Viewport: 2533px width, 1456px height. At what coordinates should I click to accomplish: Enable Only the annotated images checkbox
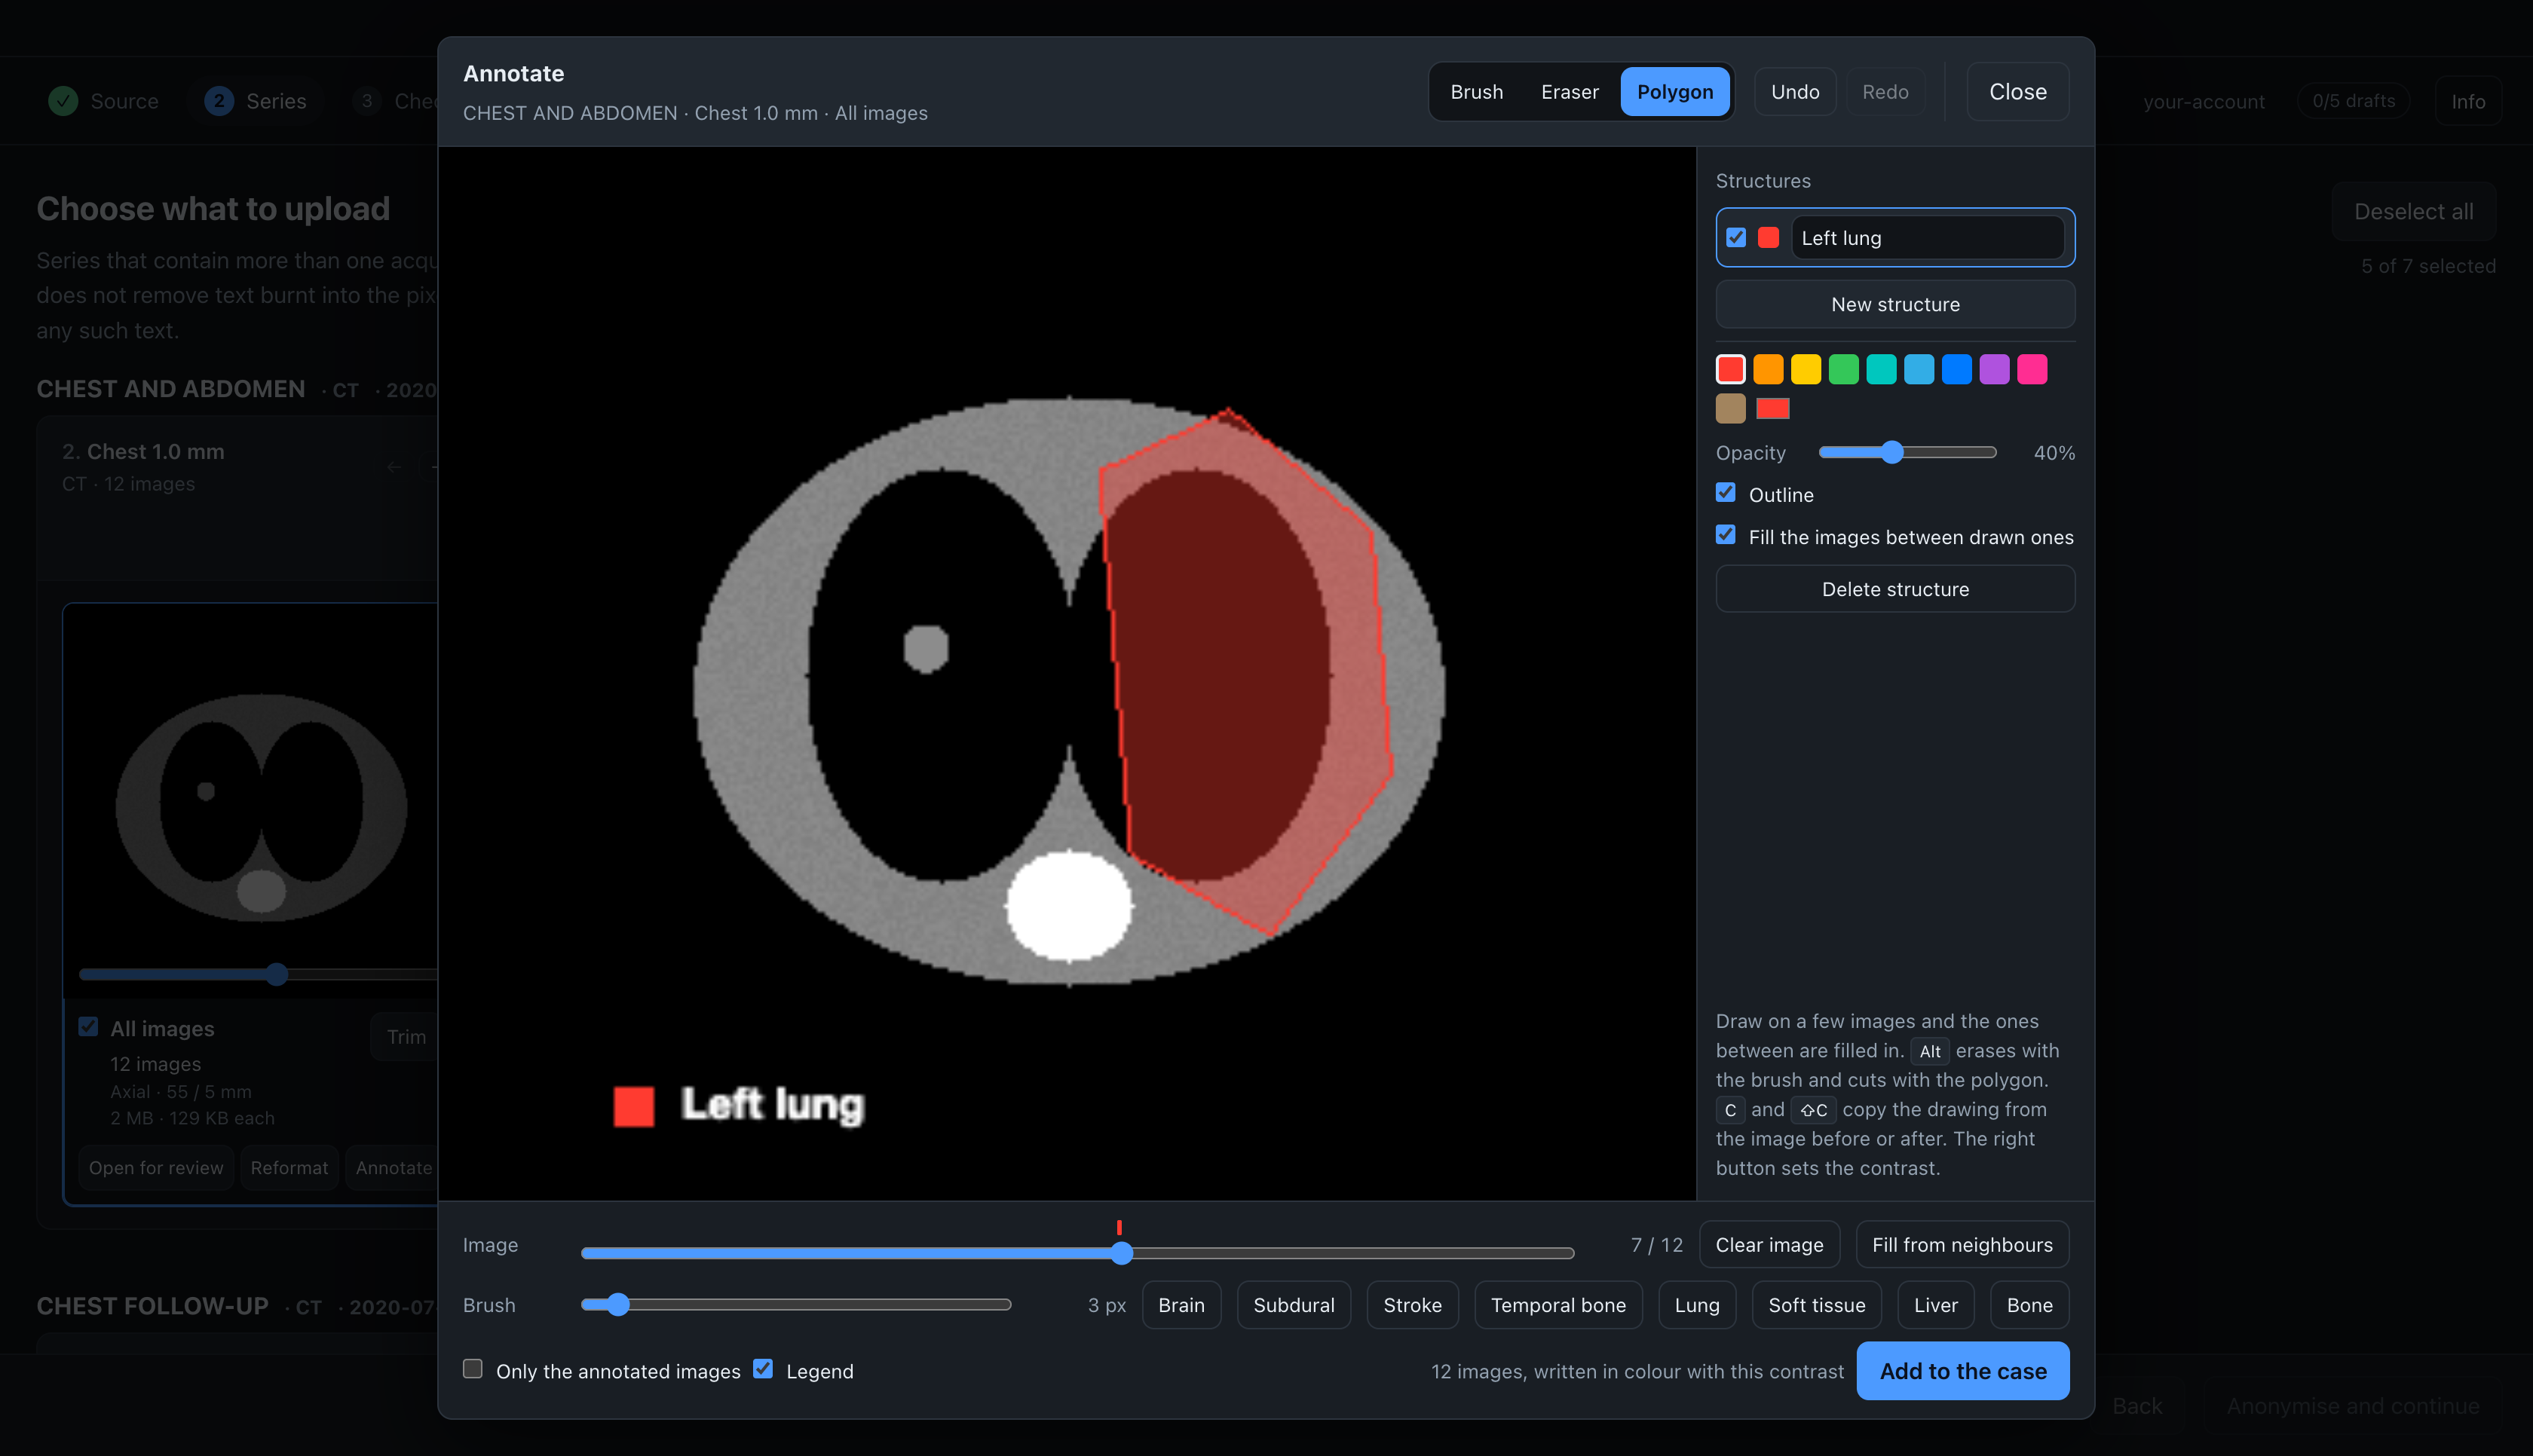pyautogui.click(x=473, y=1369)
